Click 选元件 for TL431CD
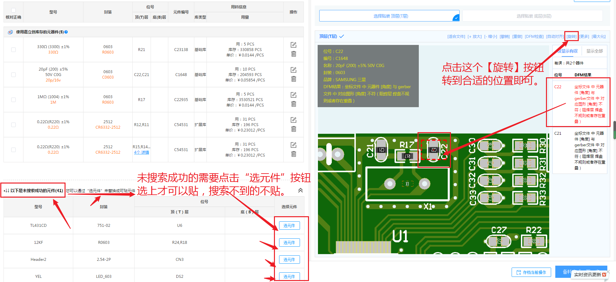Screen dimensions: 616x282 point(289,226)
